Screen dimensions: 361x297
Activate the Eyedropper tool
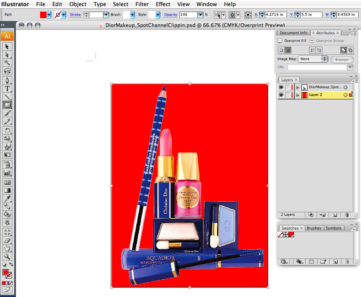coord(7,198)
